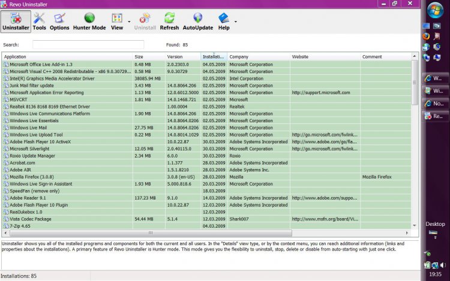Click the vertical scrollbar up arrow
Viewport: 450px width, 281px height.
pos(415,56)
